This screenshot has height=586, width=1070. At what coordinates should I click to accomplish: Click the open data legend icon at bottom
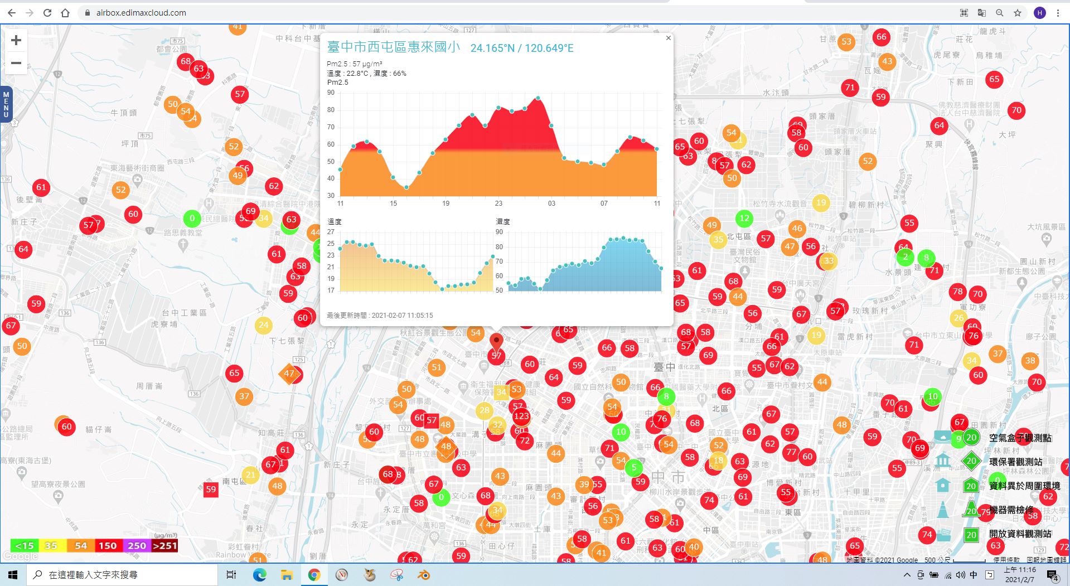coord(943,534)
